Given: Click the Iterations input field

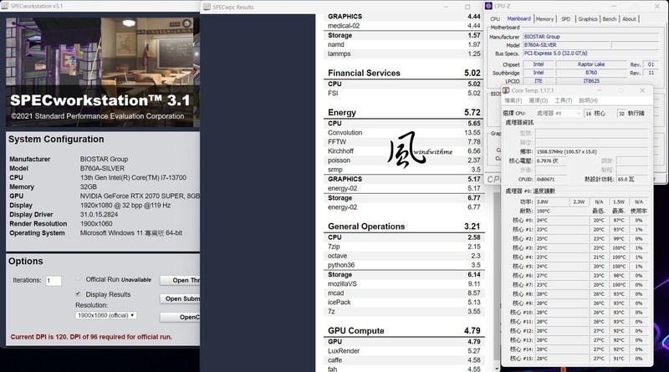Looking at the screenshot, I should click(54, 281).
